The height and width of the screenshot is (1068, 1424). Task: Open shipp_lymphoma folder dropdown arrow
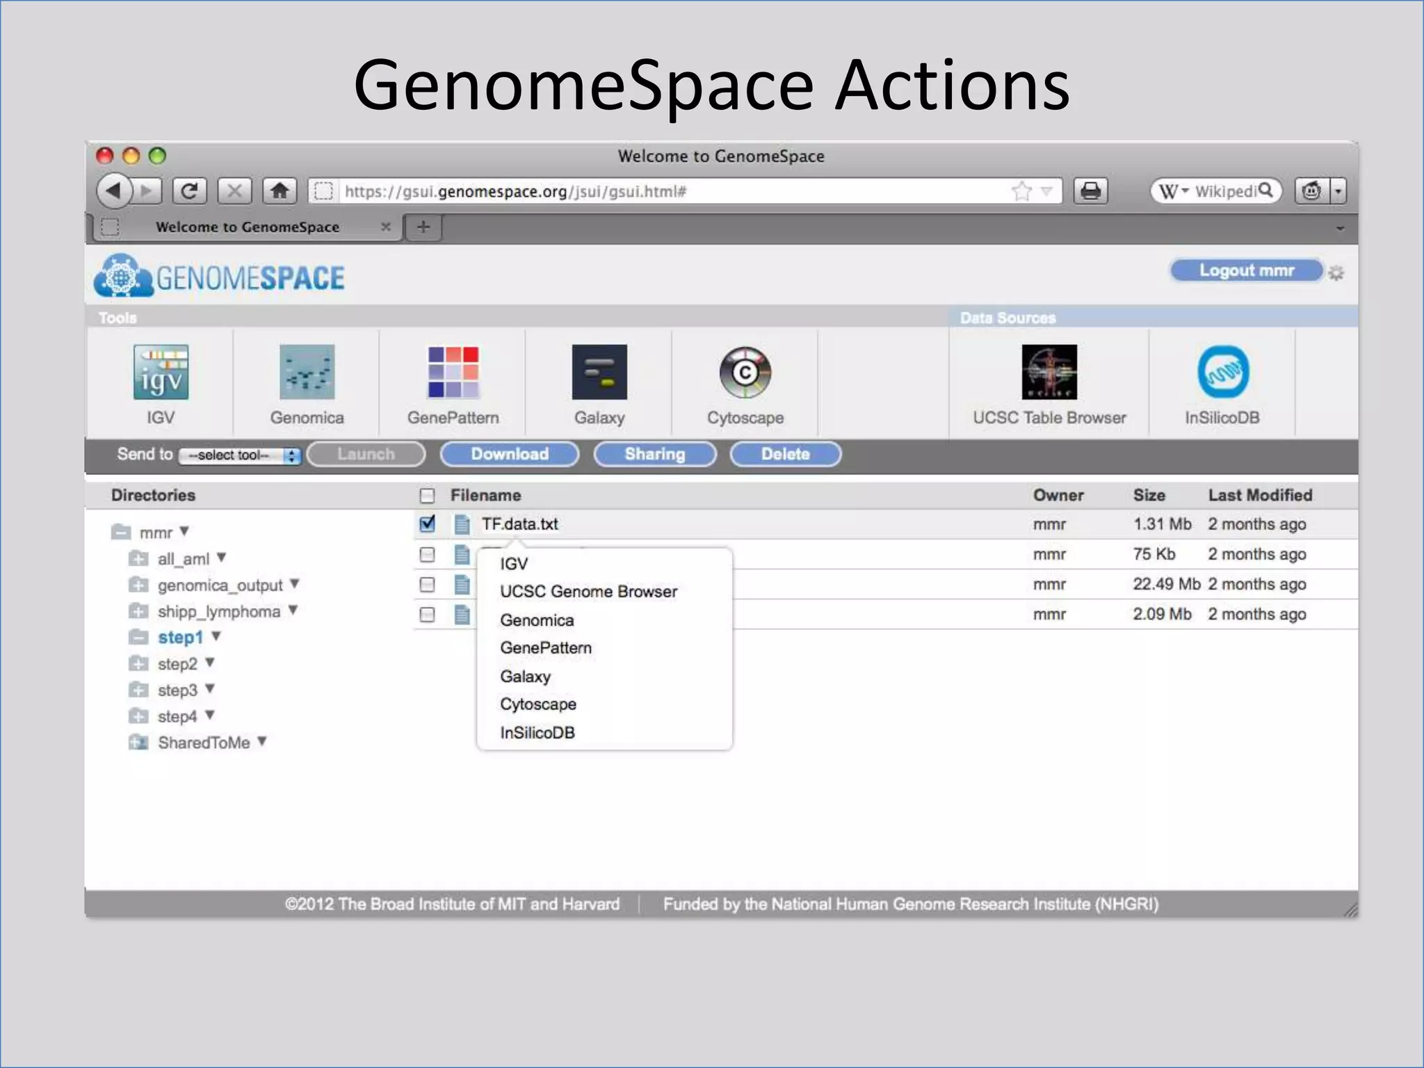pyautogui.click(x=293, y=610)
